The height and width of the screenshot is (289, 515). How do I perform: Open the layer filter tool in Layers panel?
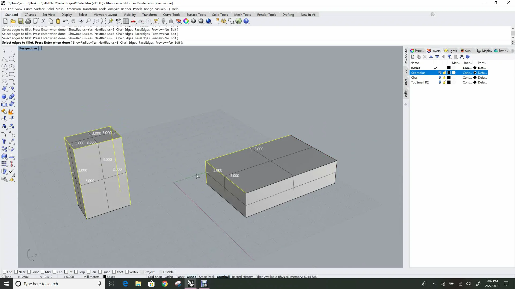tap(449, 57)
